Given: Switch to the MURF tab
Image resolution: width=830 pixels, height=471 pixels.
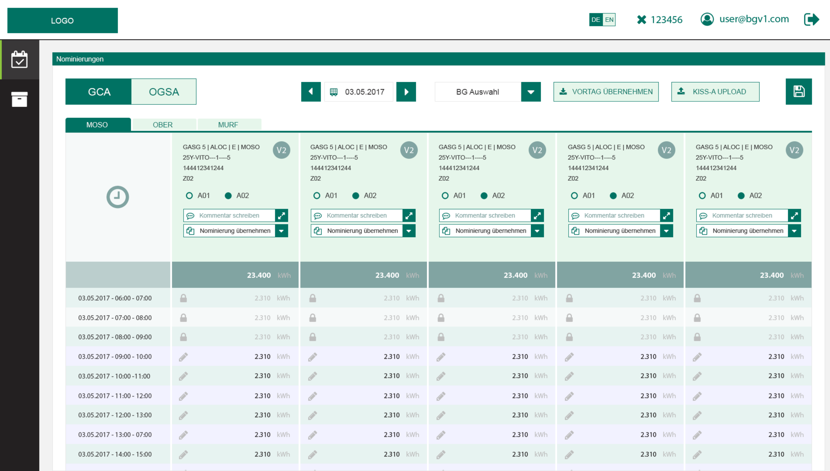Looking at the screenshot, I should pos(229,125).
